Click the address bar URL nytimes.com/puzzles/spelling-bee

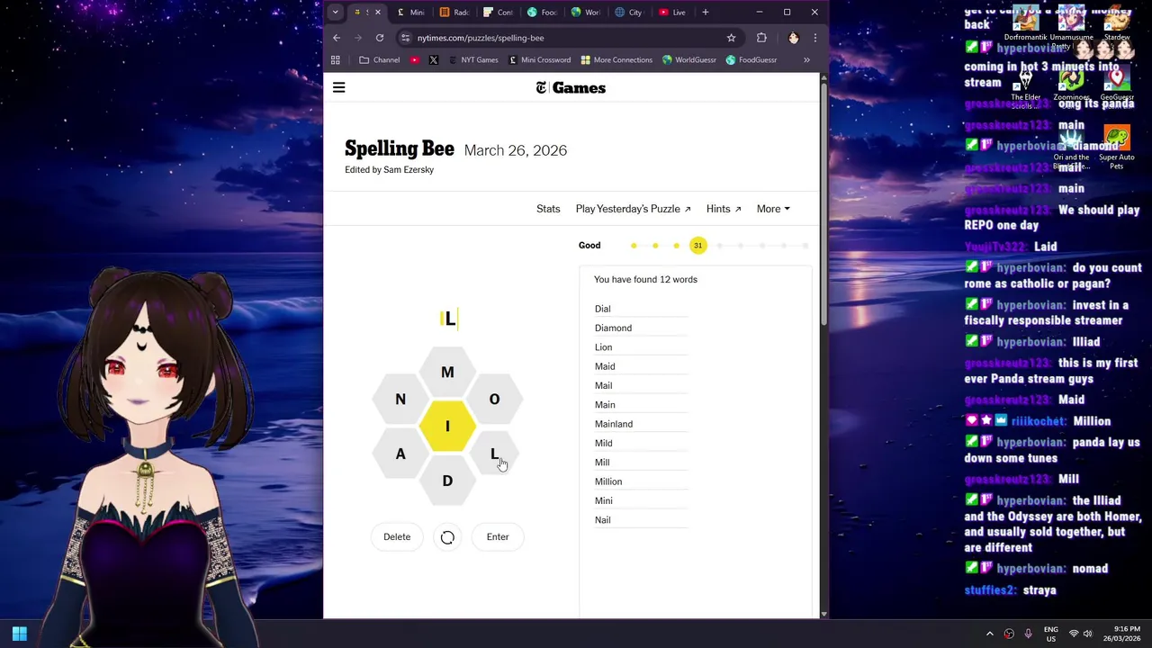click(x=481, y=38)
